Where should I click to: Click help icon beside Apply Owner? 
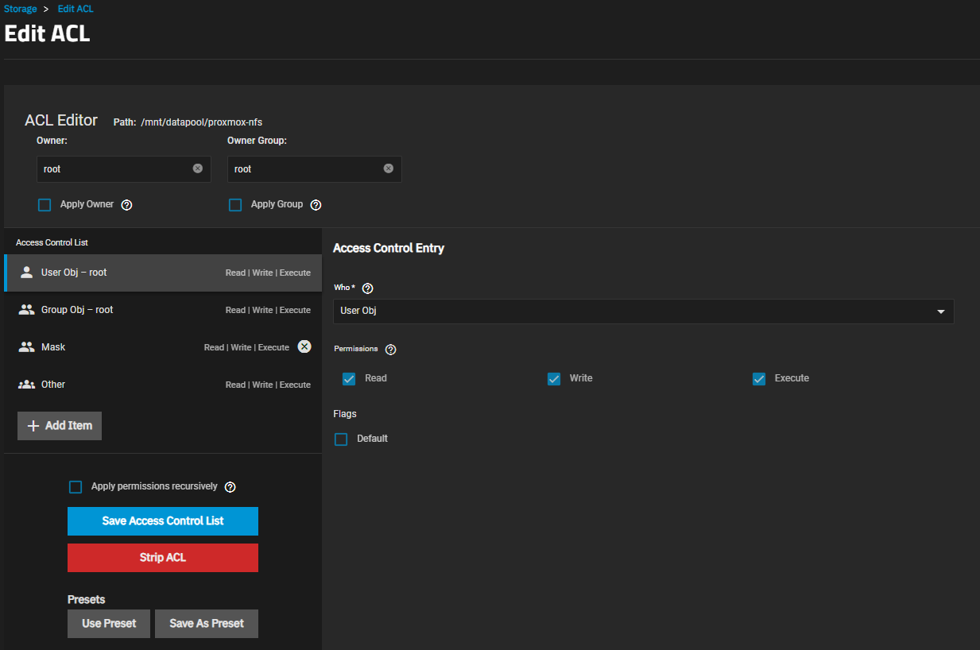coord(126,205)
